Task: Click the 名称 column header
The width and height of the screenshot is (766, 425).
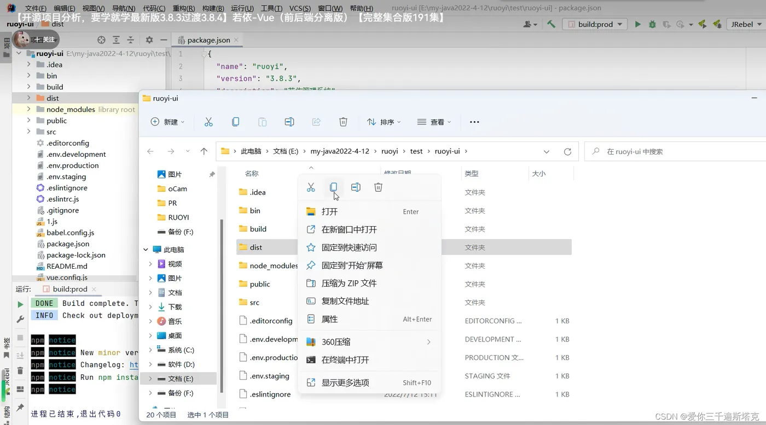Action: (x=252, y=174)
